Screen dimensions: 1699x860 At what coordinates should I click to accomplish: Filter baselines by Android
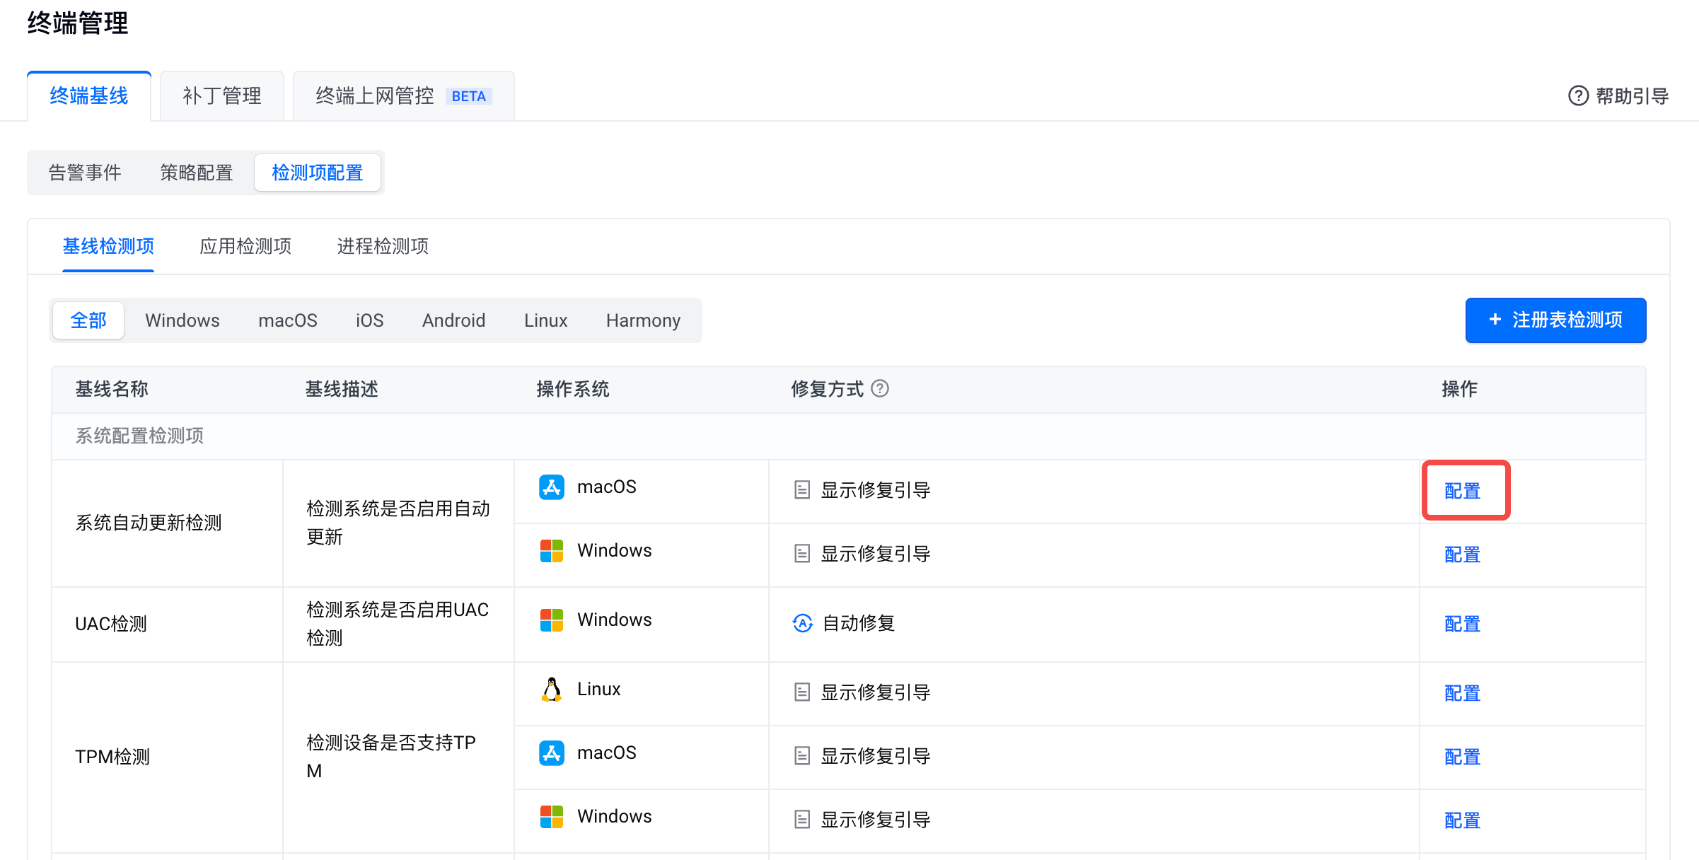[453, 320]
